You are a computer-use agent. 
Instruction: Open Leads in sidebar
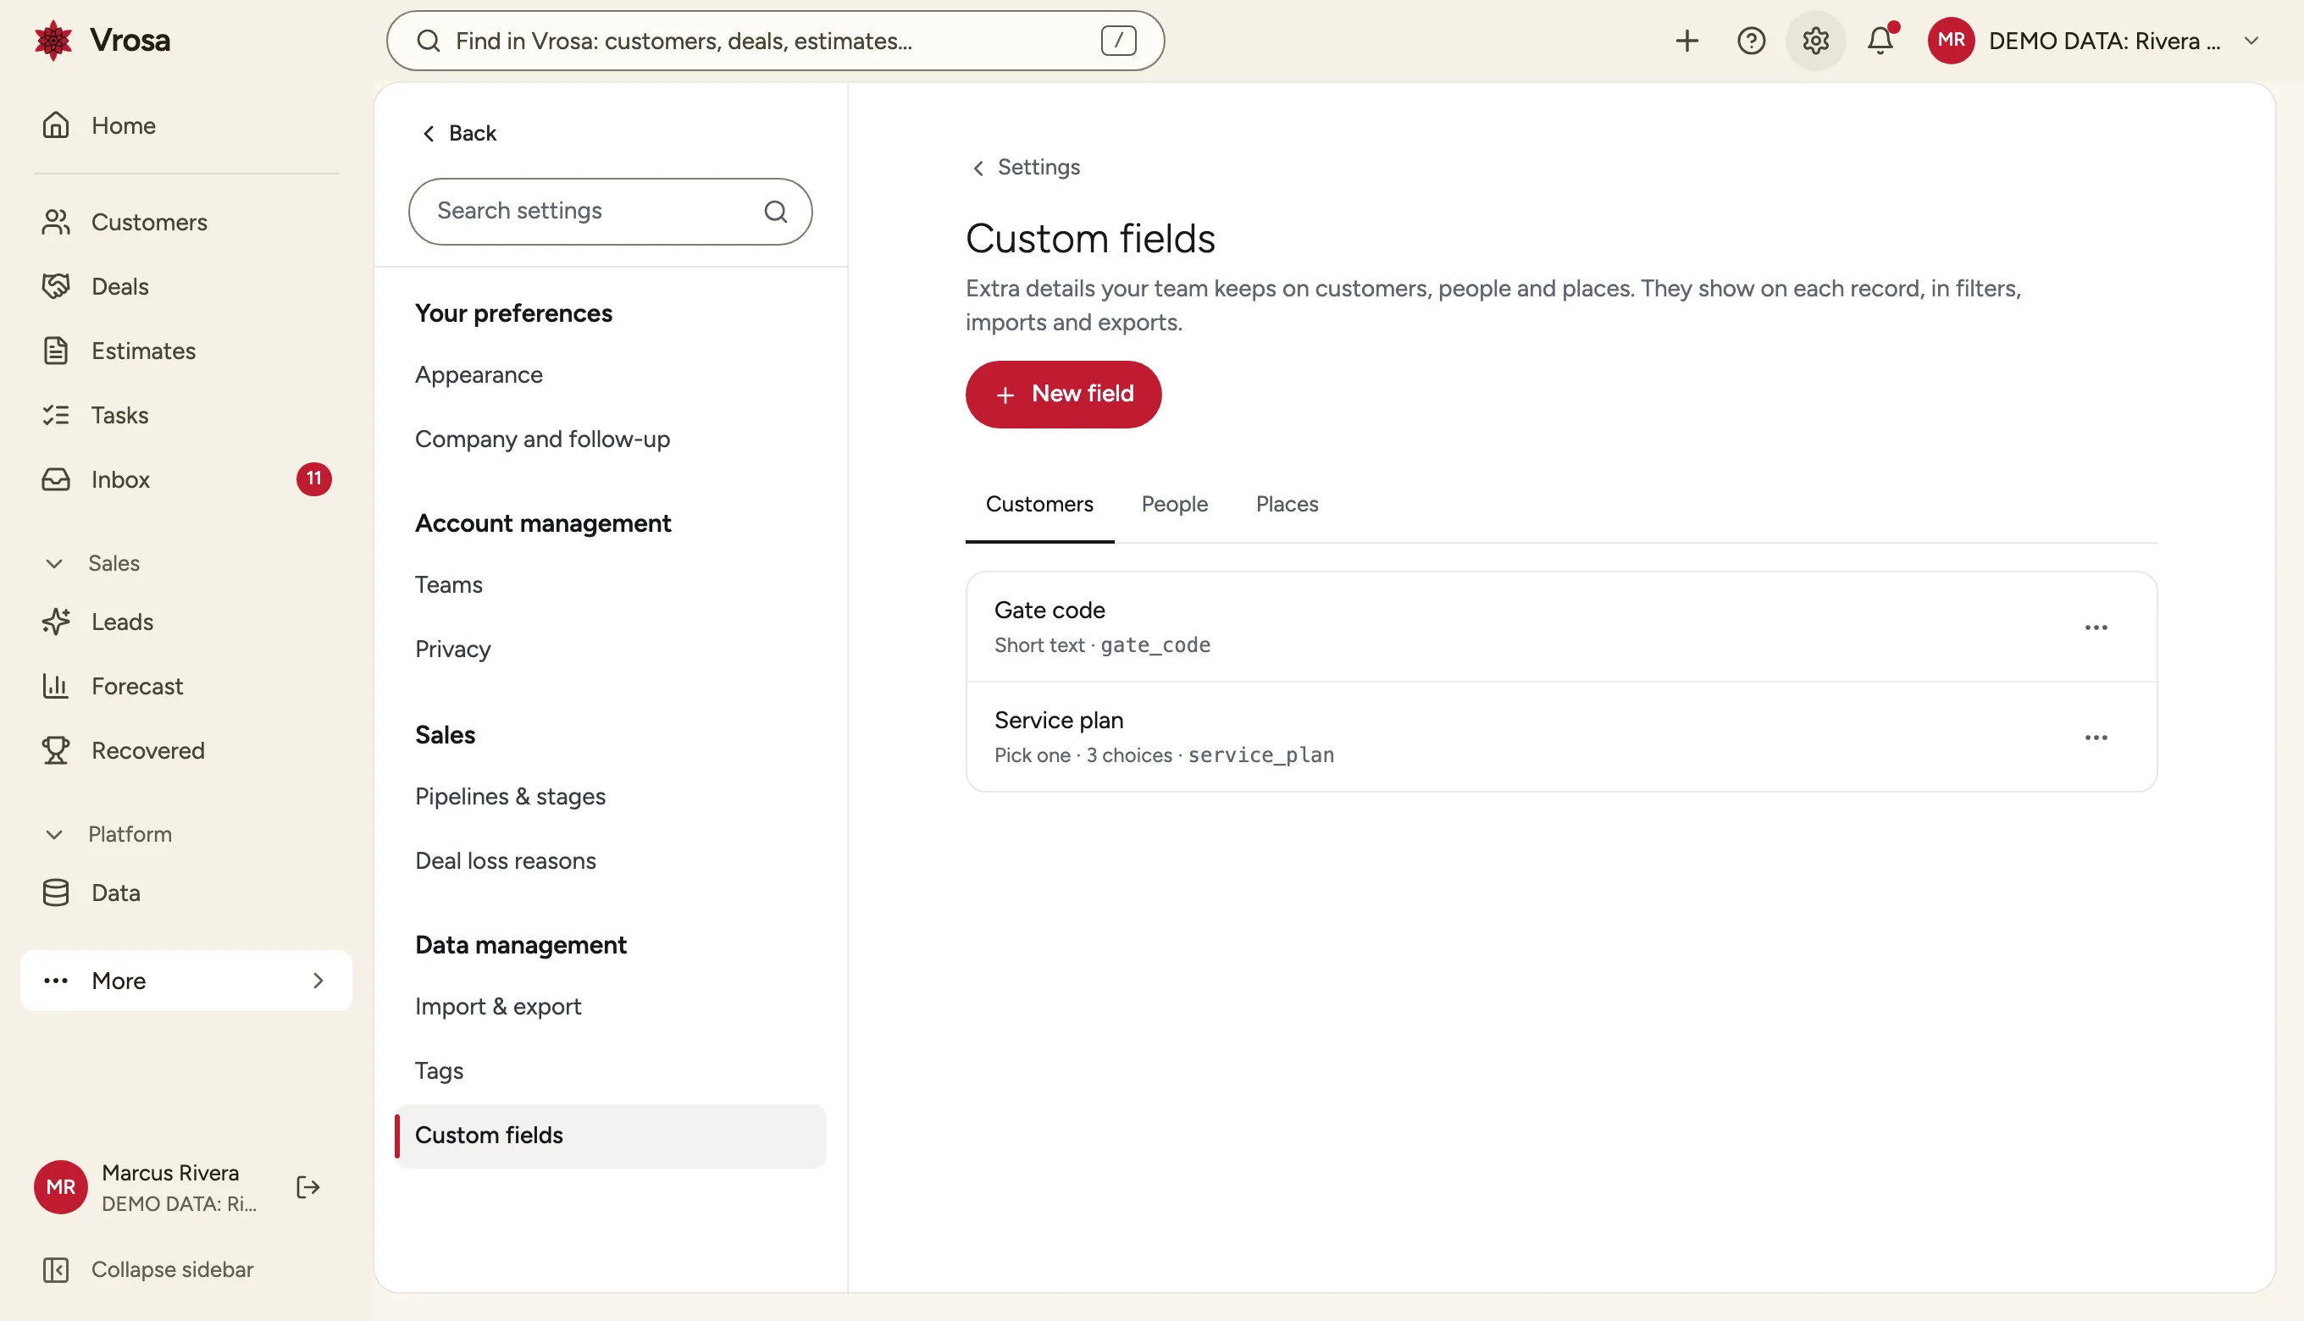(186, 622)
